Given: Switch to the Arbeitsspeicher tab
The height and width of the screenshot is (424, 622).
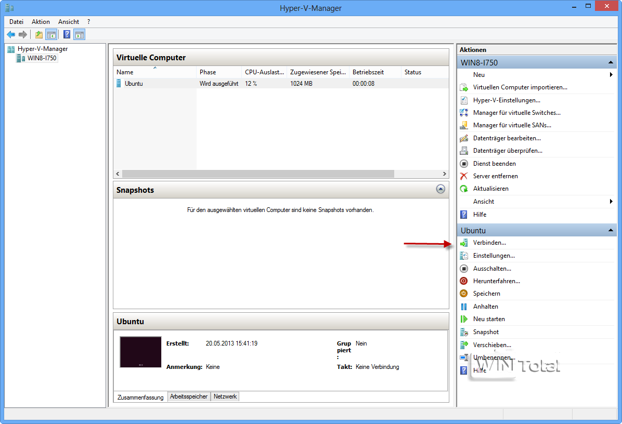Looking at the screenshot, I should point(189,396).
